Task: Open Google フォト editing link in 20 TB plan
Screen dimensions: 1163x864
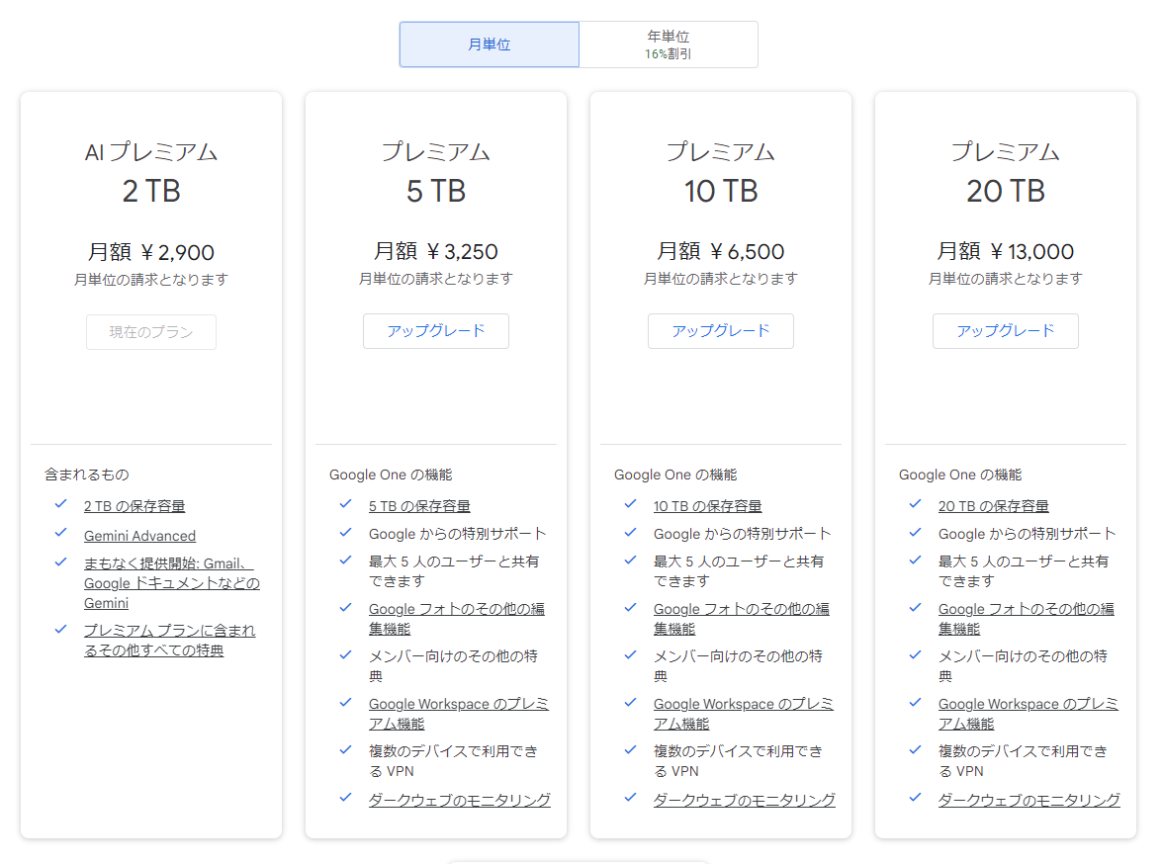Action: pos(1026,619)
